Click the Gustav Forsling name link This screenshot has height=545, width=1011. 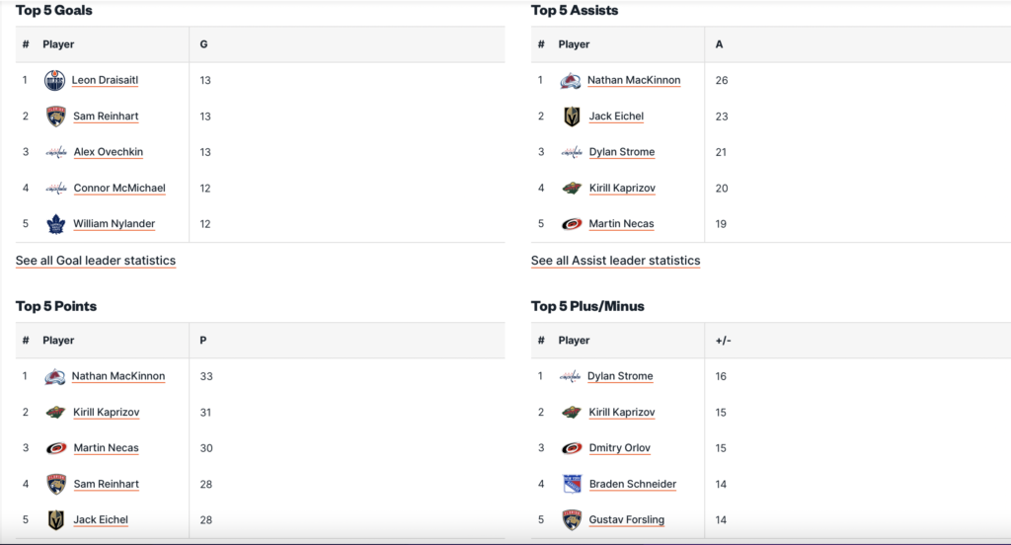(x=626, y=519)
